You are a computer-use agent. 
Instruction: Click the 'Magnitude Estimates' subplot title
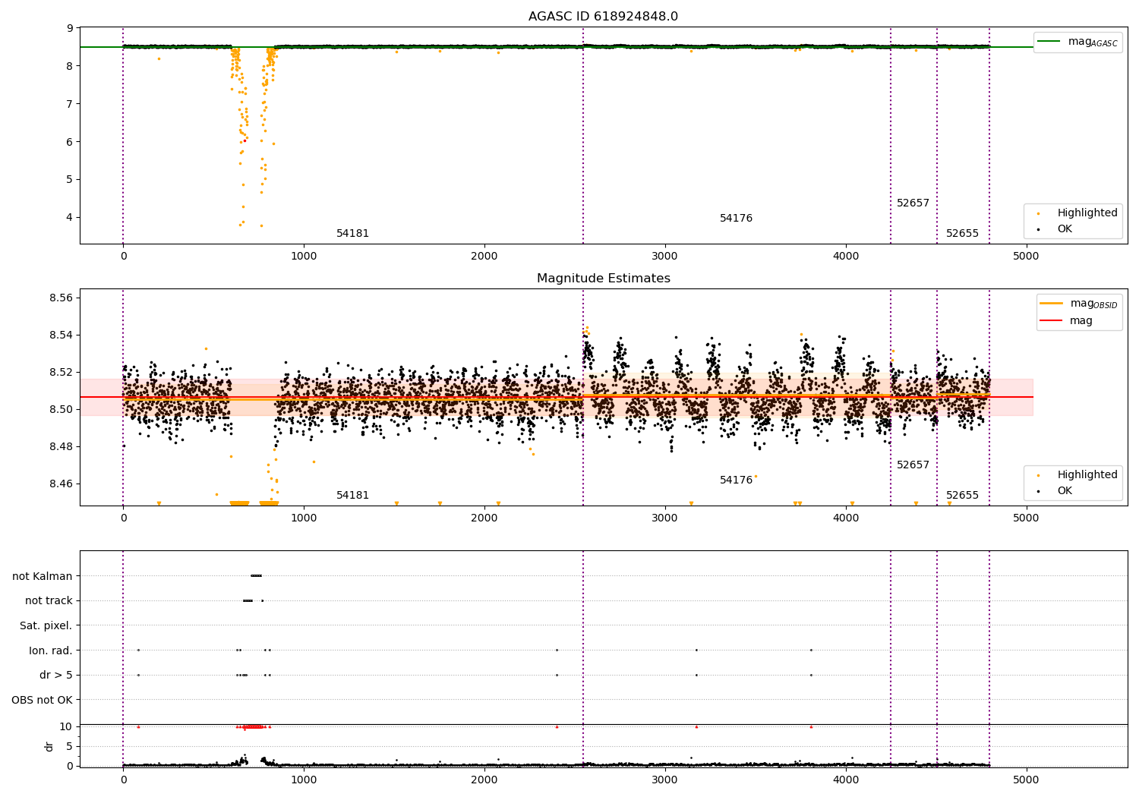point(604,279)
